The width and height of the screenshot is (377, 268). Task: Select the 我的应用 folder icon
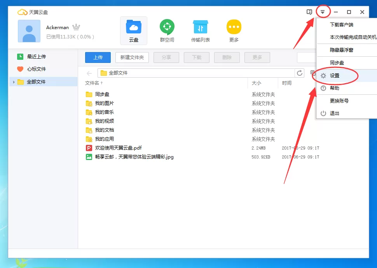click(x=89, y=139)
